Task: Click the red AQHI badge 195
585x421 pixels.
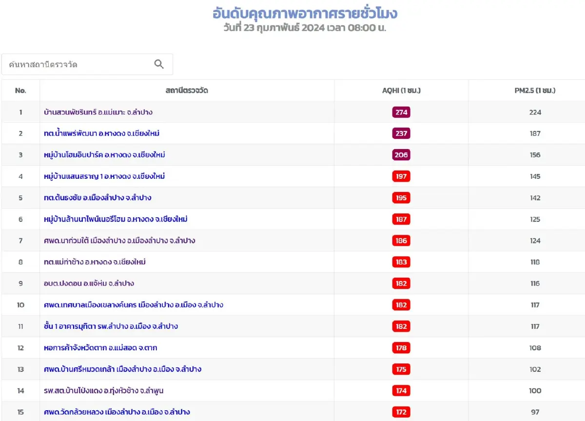Action: (x=401, y=198)
